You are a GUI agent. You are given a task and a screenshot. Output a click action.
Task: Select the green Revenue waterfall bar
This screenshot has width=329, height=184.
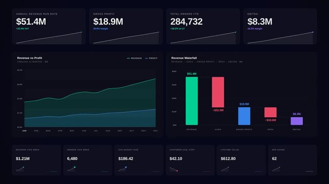pyautogui.click(x=191, y=101)
